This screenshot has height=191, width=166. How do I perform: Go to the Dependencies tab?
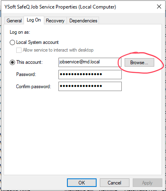click(83, 21)
